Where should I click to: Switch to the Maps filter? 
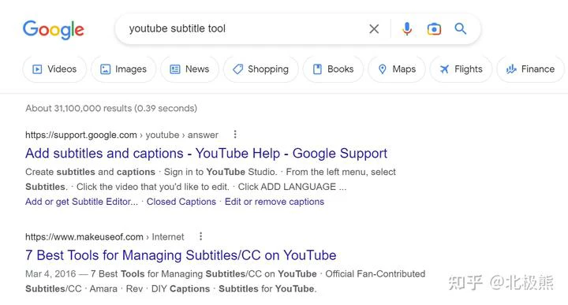(x=397, y=69)
